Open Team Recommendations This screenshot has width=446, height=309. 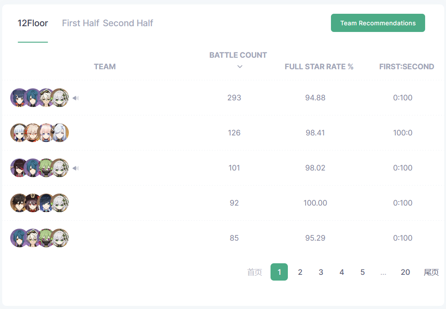coord(378,23)
